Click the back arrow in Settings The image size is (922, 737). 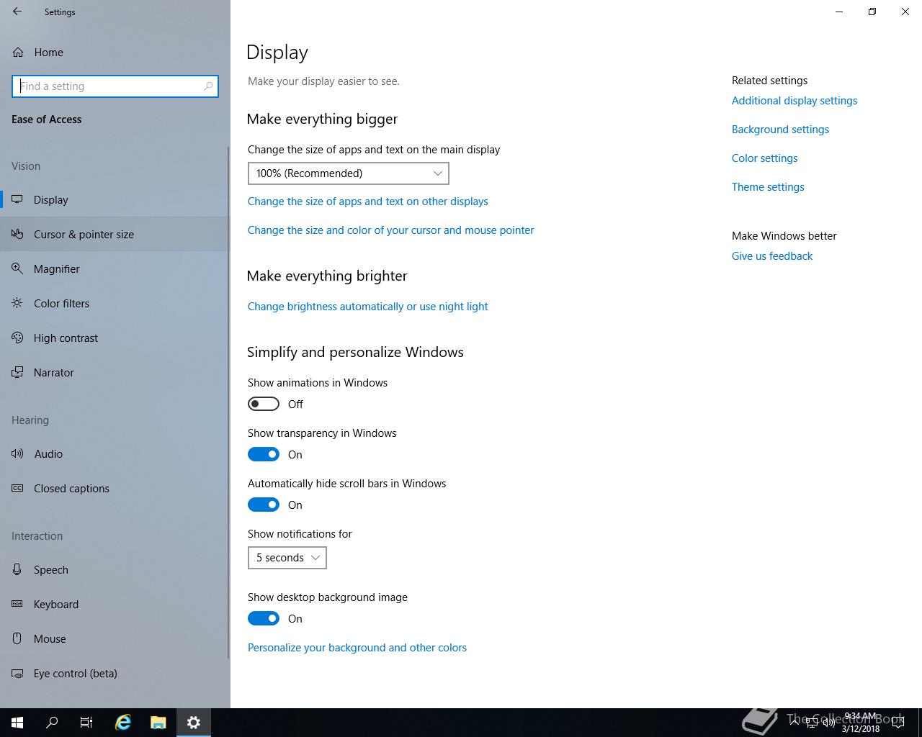(17, 12)
